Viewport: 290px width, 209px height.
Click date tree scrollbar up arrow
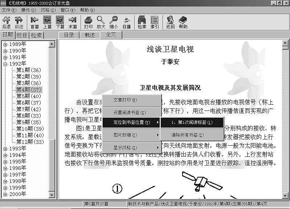coord(52,44)
